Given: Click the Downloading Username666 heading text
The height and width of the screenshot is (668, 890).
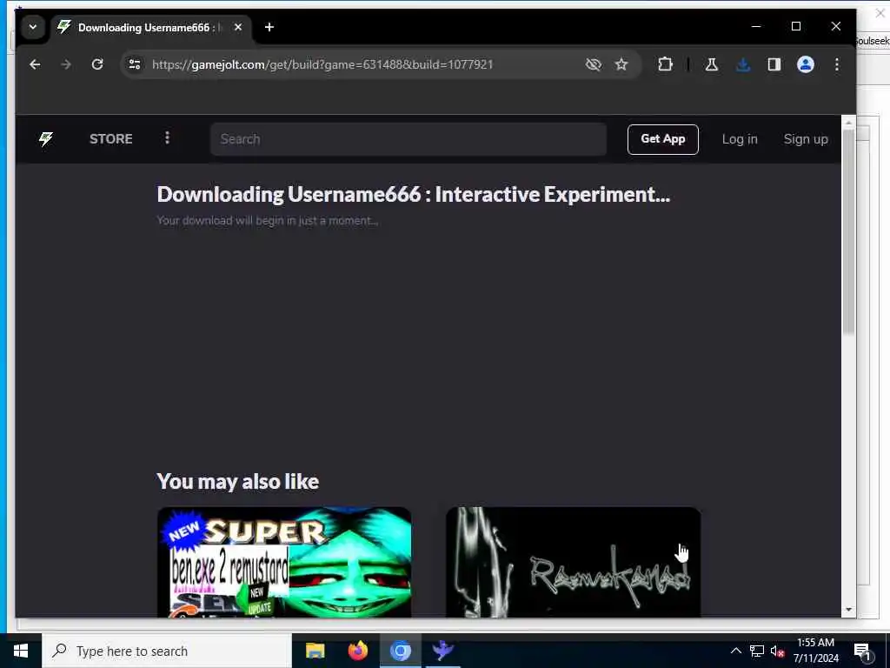Looking at the screenshot, I should (413, 194).
